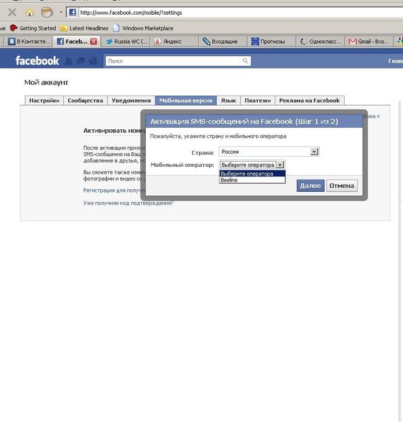
Task: Click the Gmail envelope tab icon
Action: tap(352, 42)
